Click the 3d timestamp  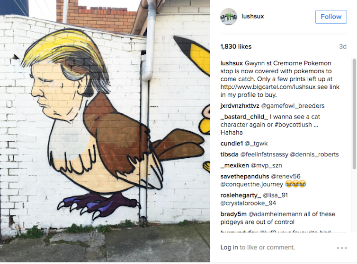343,47
